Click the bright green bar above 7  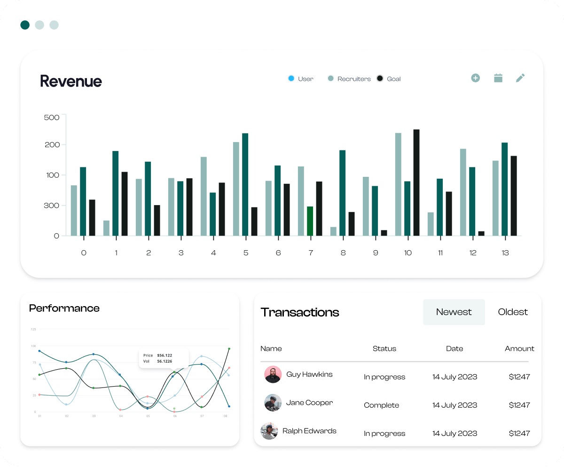310,221
